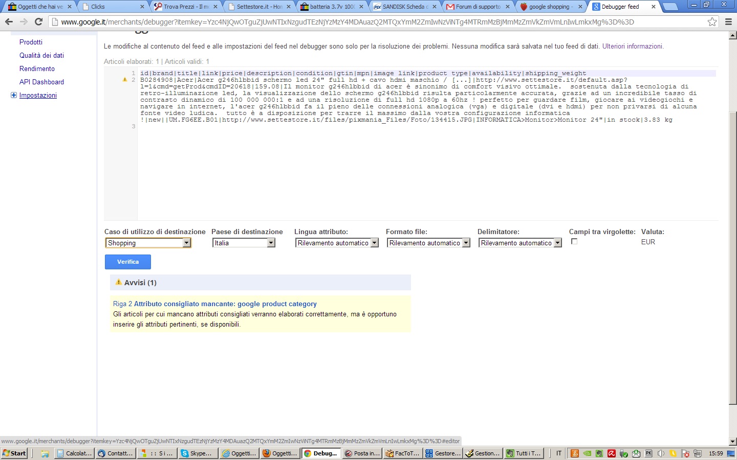The image size is (737, 460).
Task: Toggle Campi tra virgolette checkbox
Action: (x=574, y=242)
